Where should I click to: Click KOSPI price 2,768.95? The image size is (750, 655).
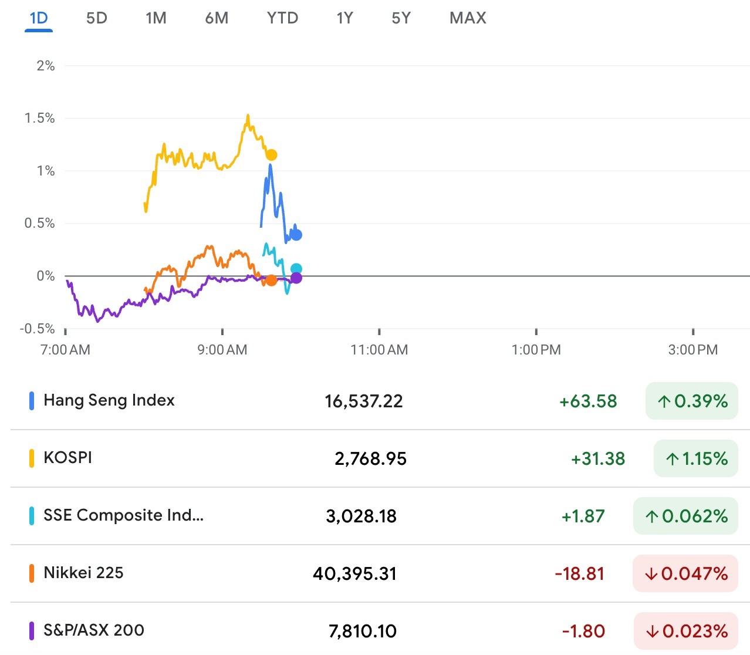[x=370, y=459]
